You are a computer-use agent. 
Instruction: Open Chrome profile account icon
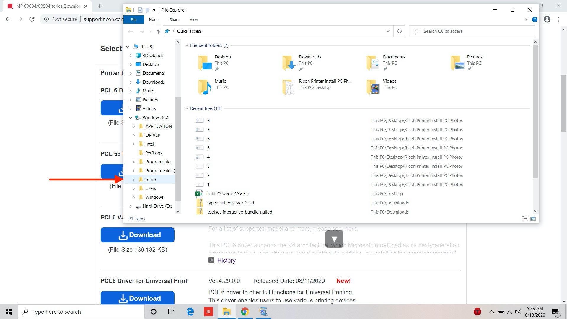pyautogui.click(x=547, y=19)
